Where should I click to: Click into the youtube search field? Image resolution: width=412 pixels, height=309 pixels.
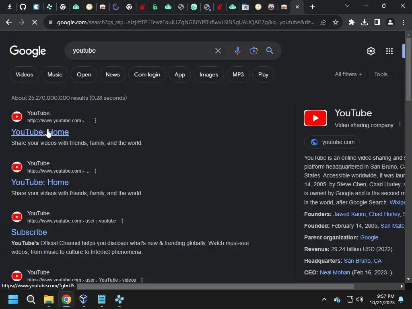click(x=142, y=51)
